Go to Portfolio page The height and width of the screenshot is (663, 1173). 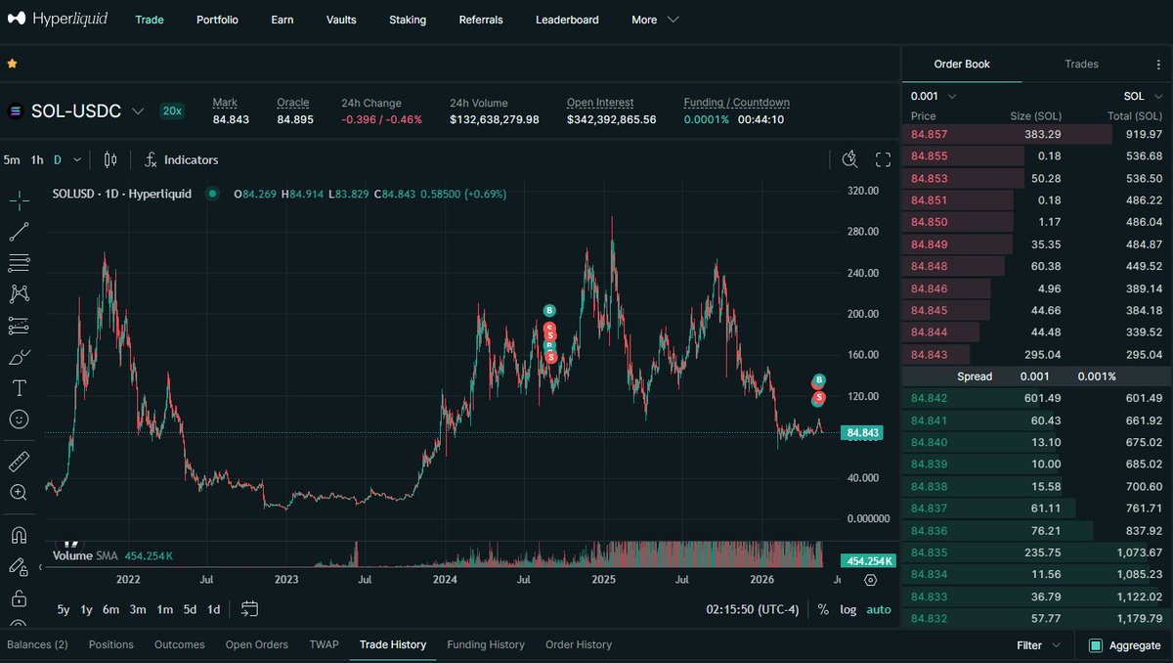tap(217, 20)
